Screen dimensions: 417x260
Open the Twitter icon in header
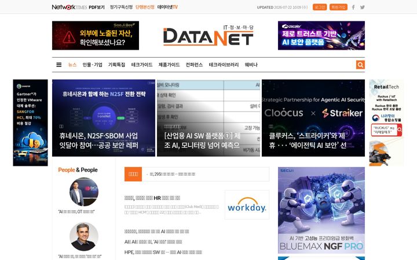362,7
